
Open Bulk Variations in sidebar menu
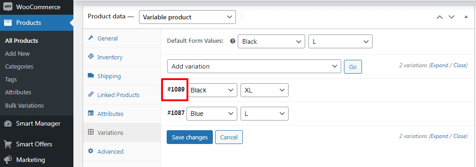(24, 106)
